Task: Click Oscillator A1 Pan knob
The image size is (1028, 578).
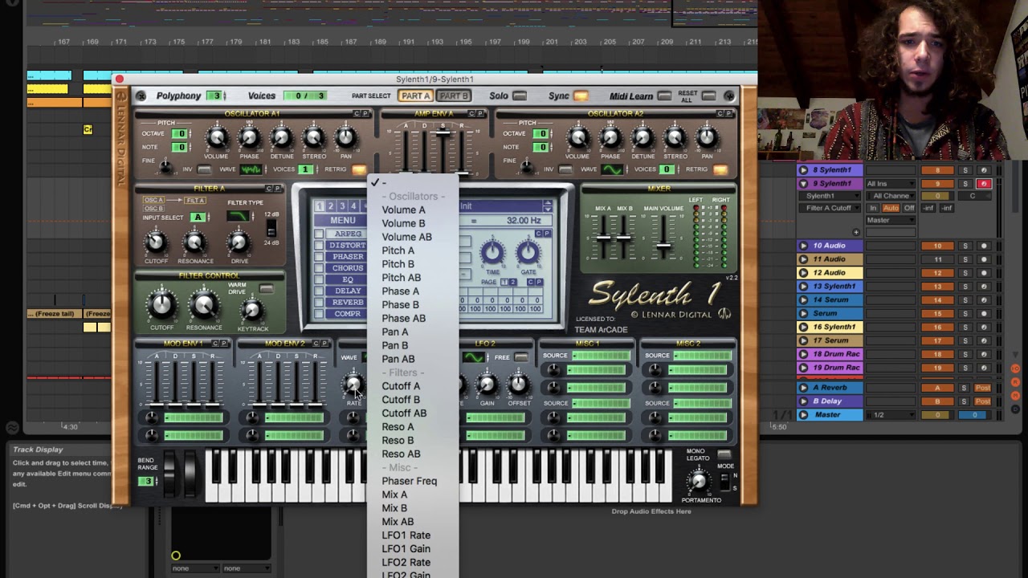Action: [346, 138]
